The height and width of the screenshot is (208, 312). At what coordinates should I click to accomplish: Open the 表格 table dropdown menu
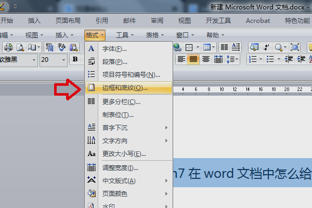[x=155, y=35]
